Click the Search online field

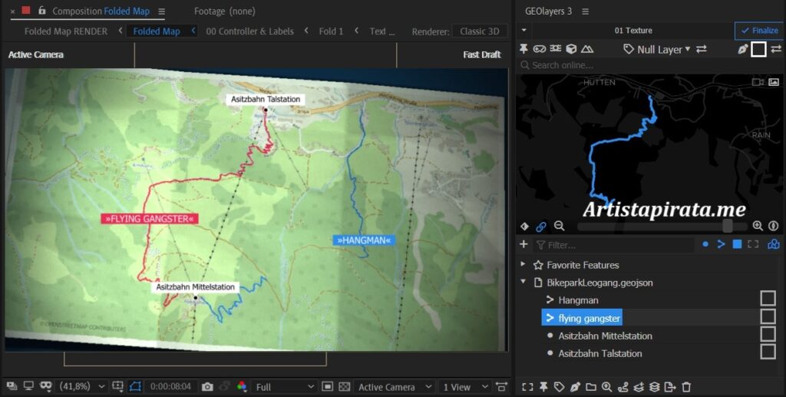[649, 65]
